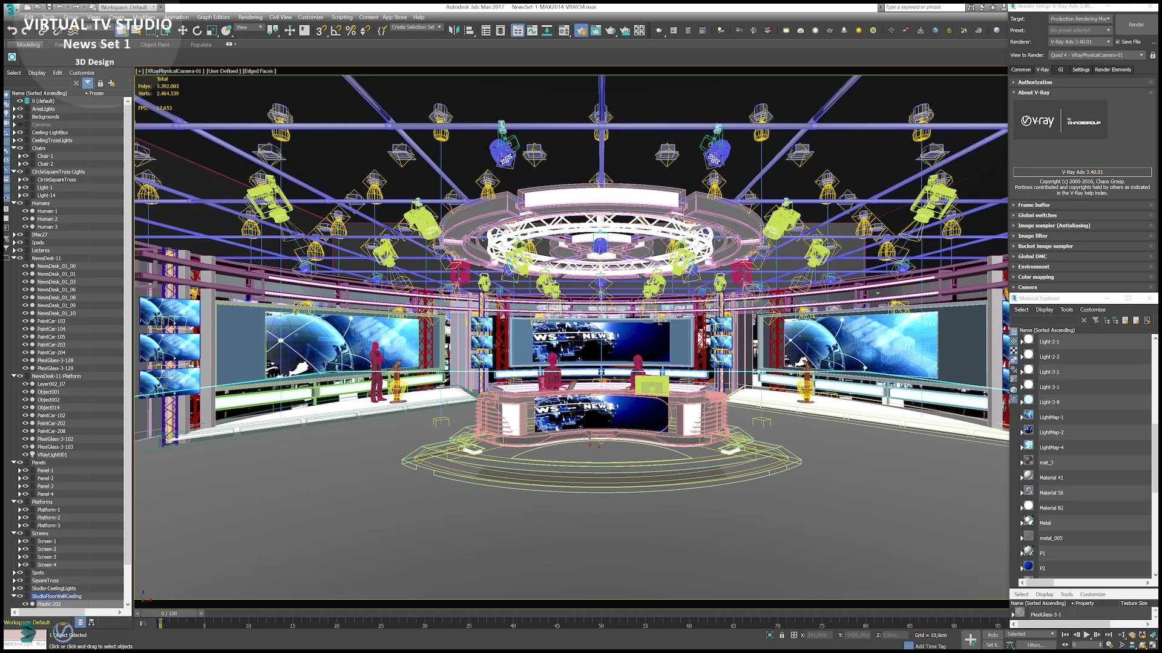Click the V-Ray sun light icon
This screenshot has width=1162, height=653.
point(858,30)
